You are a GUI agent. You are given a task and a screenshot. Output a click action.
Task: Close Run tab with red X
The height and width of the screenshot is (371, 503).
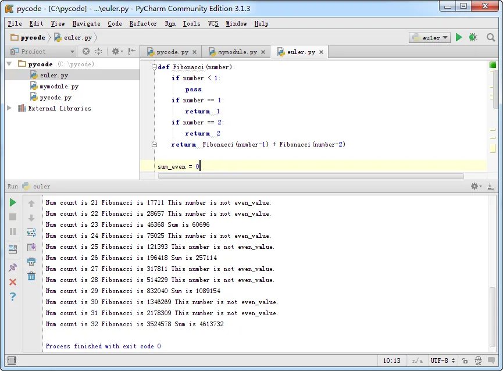[13, 282]
